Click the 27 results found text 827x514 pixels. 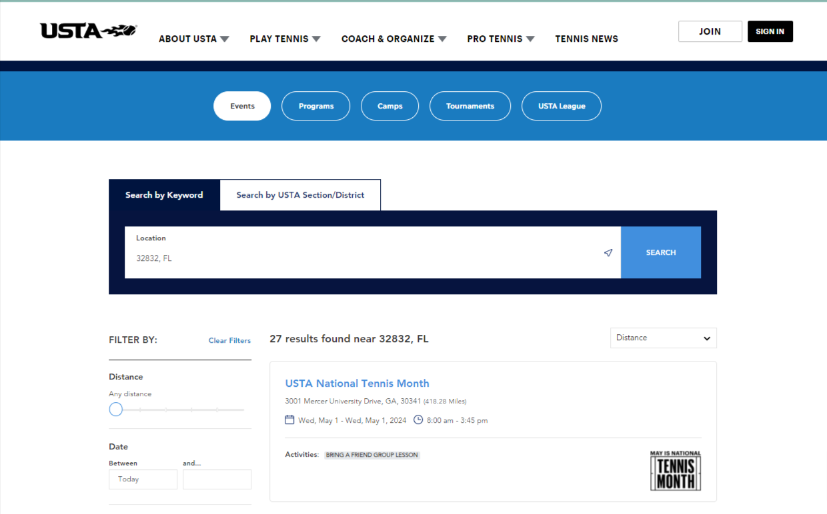click(349, 339)
